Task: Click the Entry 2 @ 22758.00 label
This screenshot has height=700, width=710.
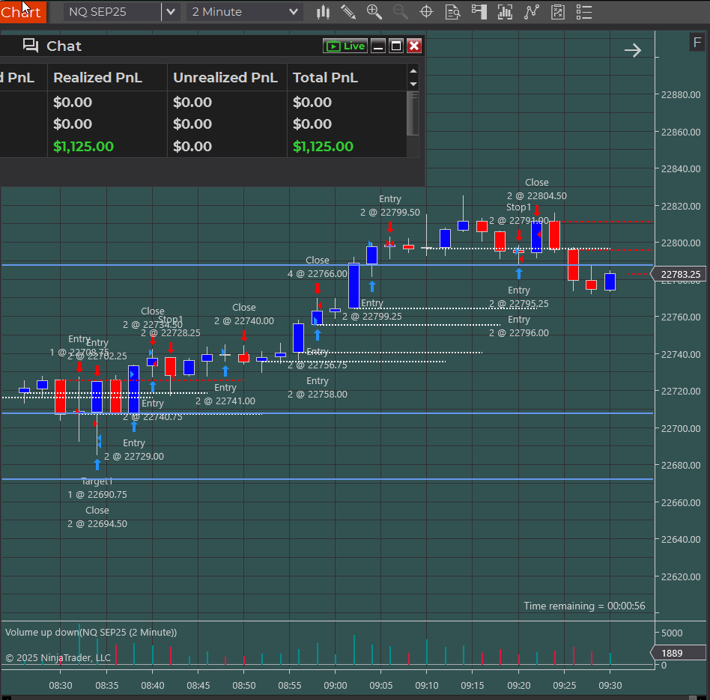Action: [x=317, y=388]
